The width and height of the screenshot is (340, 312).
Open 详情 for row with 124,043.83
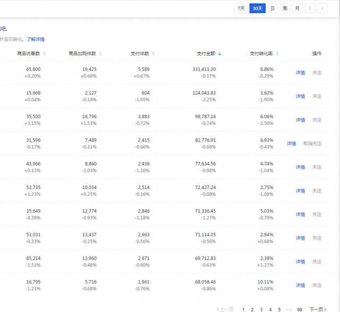pyautogui.click(x=300, y=96)
